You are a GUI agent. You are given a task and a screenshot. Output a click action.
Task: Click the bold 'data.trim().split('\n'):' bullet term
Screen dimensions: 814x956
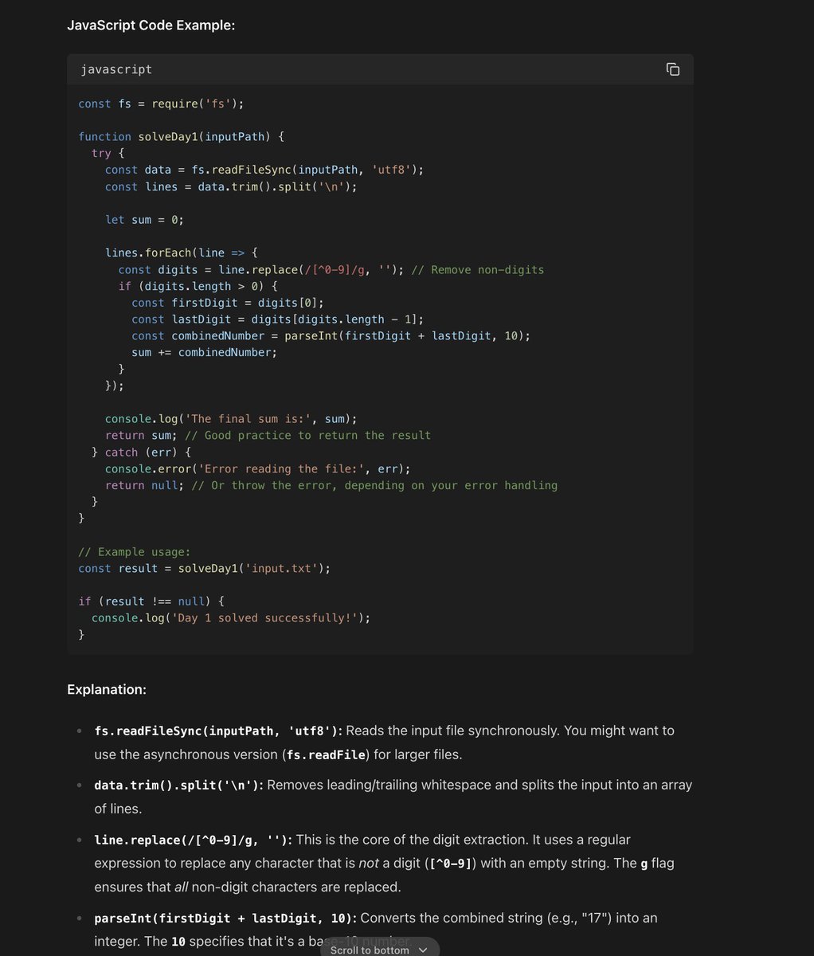(178, 786)
